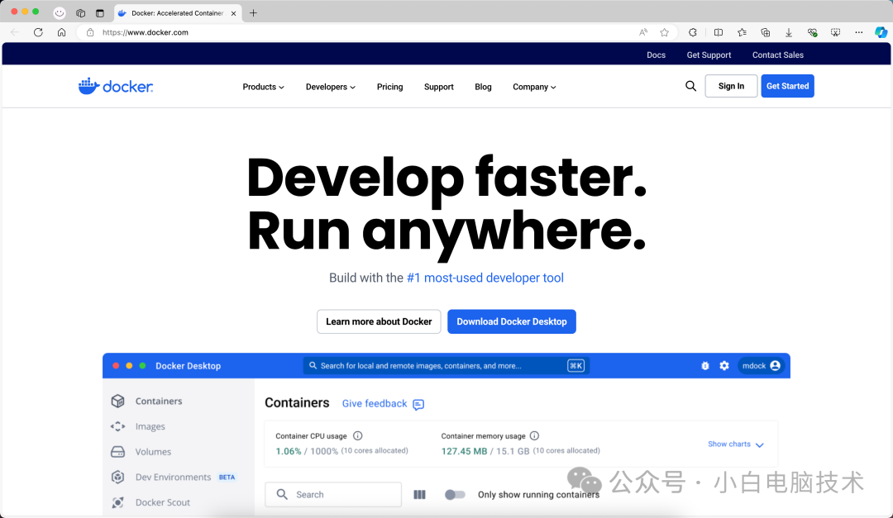Image resolution: width=893 pixels, height=518 pixels.
Task: Click bug troubleshoot icon in Docker Desktop
Action: click(705, 366)
